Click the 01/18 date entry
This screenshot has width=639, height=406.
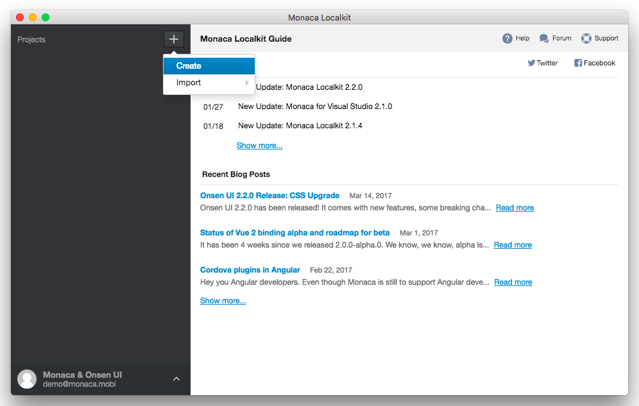tap(213, 126)
